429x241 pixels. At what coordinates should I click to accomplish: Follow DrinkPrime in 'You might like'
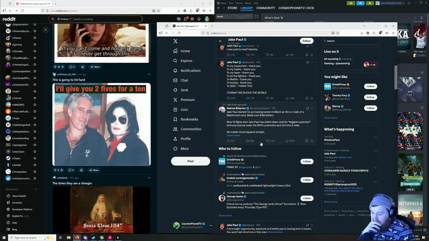click(x=370, y=86)
